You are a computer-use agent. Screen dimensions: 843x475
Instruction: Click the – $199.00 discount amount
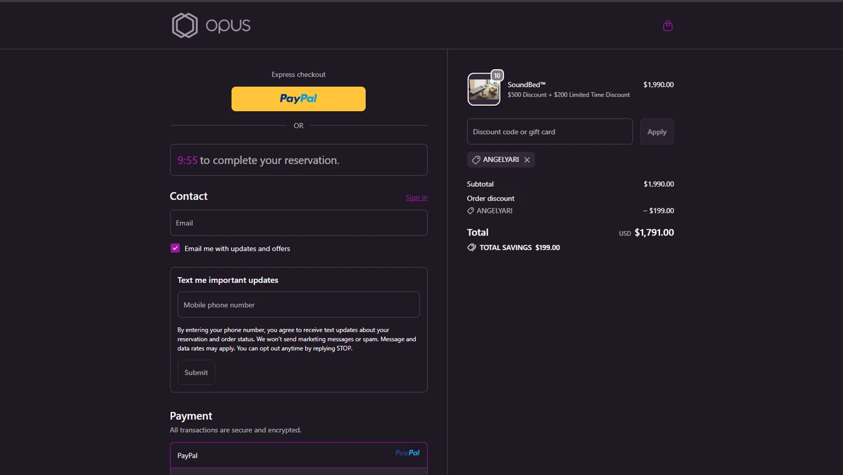659,211
